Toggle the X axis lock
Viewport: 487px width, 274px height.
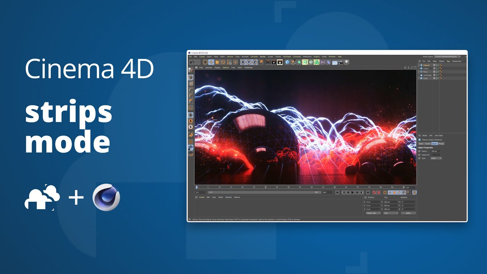click(x=243, y=62)
